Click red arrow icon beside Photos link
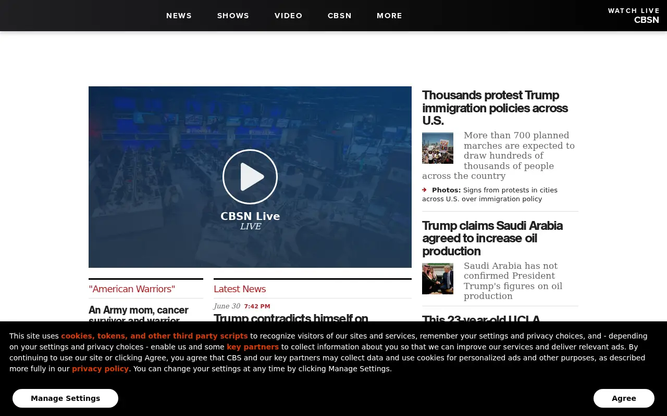Screen dimensions: 667x416 tap(425, 190)
